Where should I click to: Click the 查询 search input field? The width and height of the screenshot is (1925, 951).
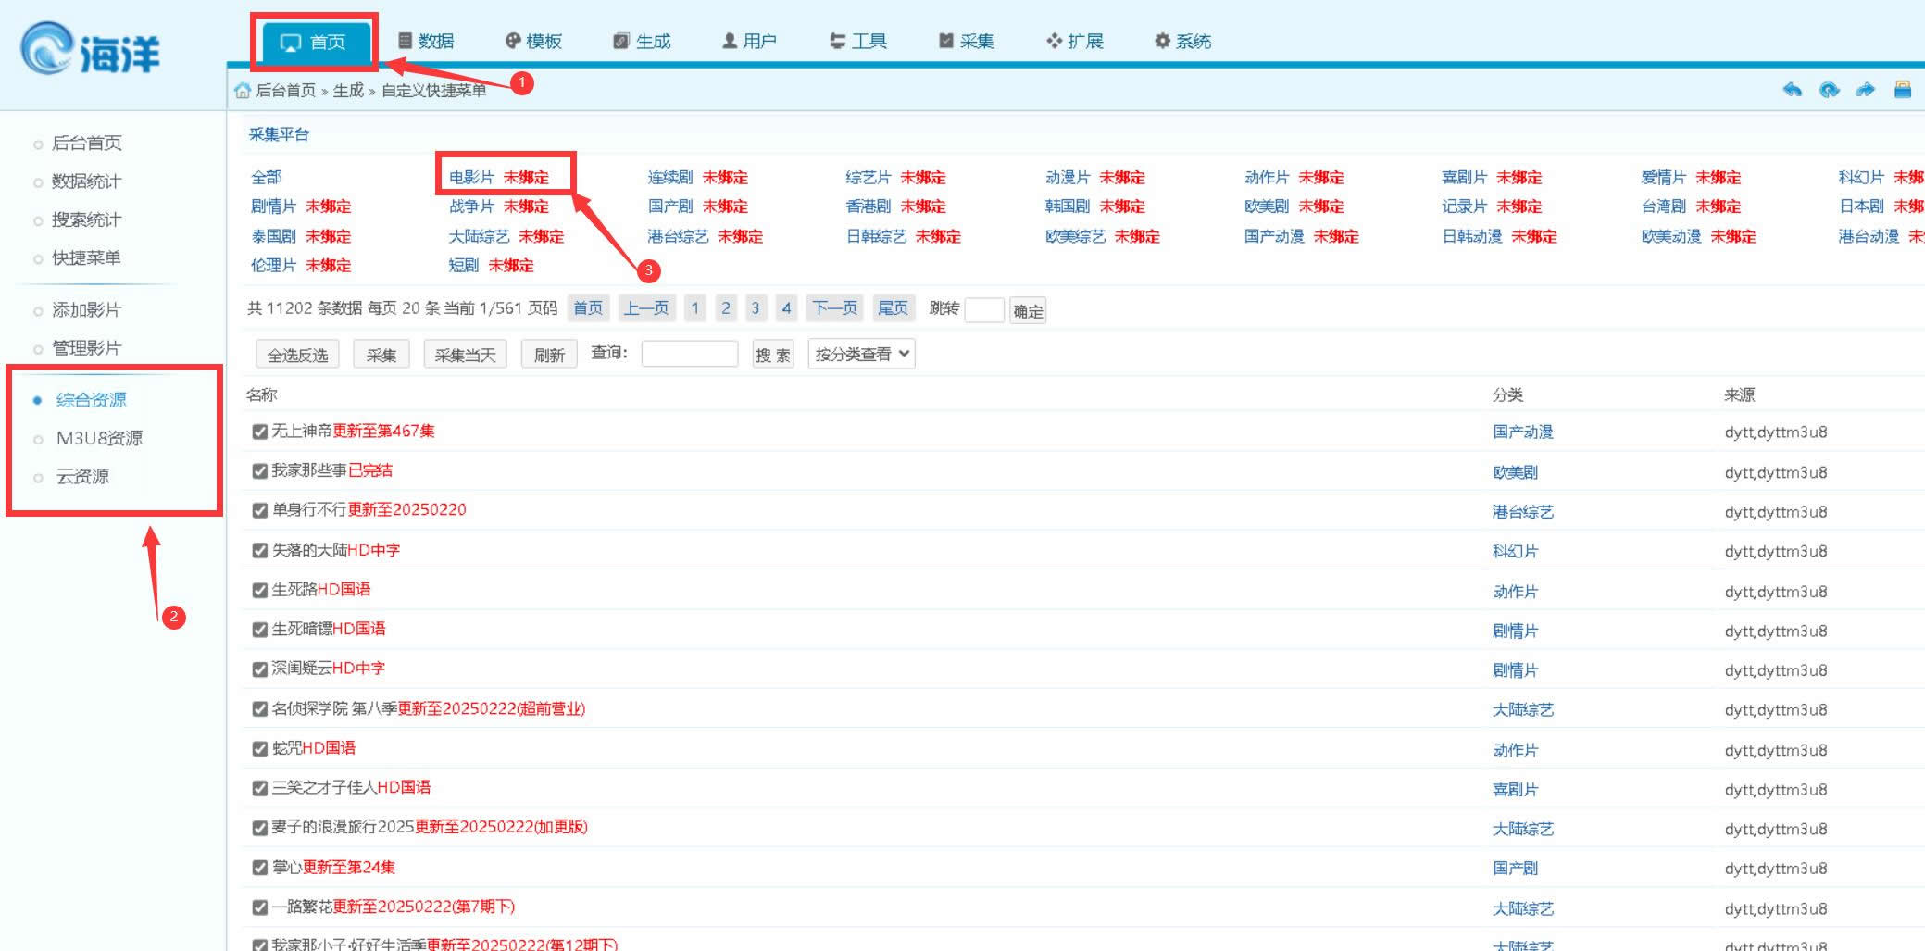689,354
